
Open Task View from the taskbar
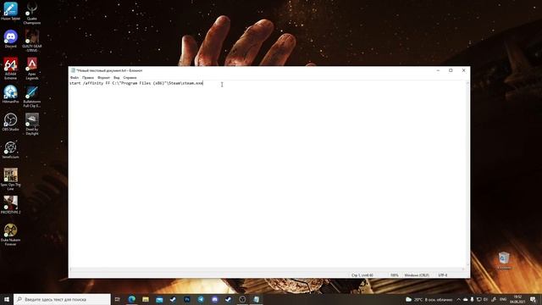(x=118, y=299)
